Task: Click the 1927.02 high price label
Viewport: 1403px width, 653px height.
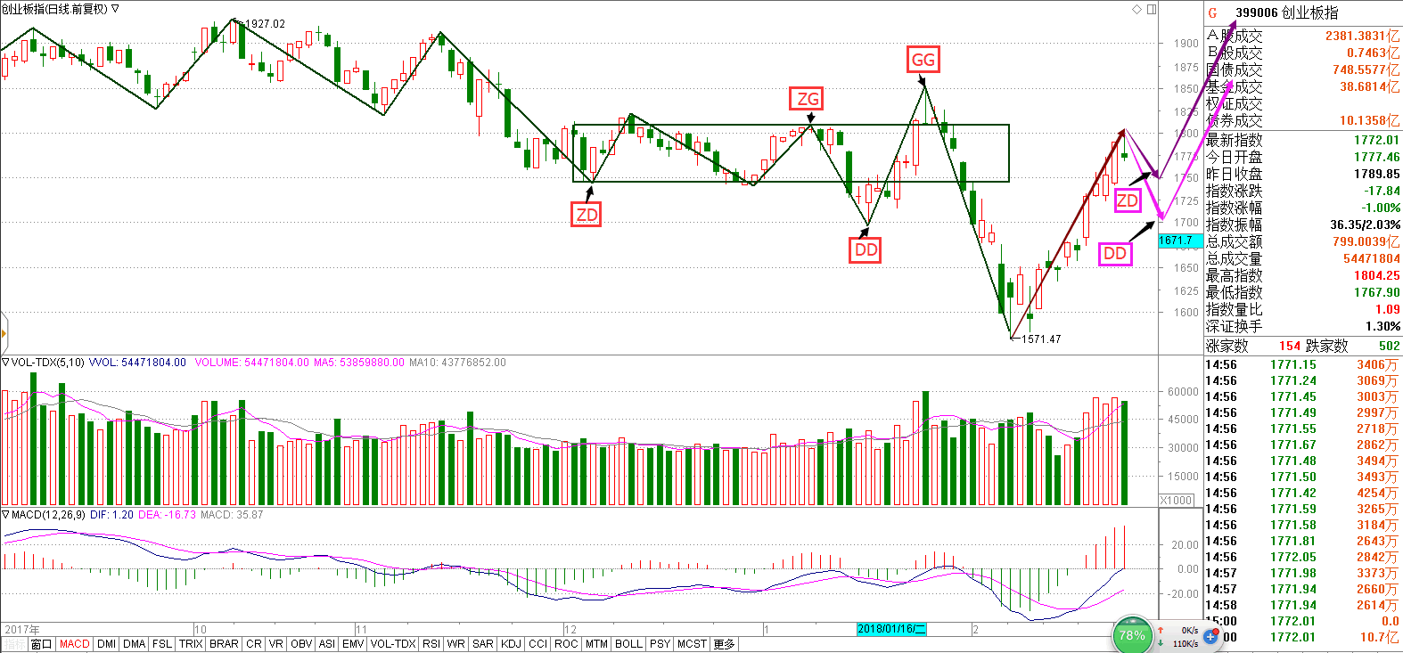Action: coord(265,24)
